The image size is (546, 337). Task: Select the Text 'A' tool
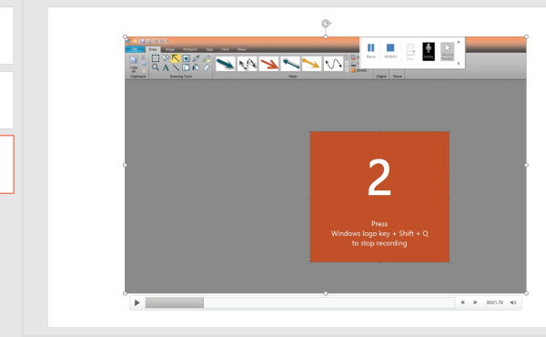pos(166,67)
